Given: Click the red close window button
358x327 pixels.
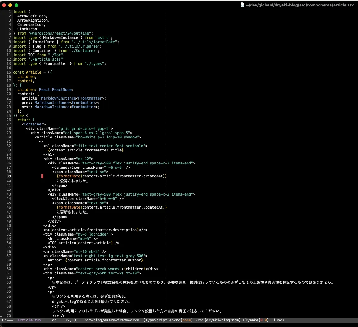Looking at the screenshot, I should [x=4, y=5].
